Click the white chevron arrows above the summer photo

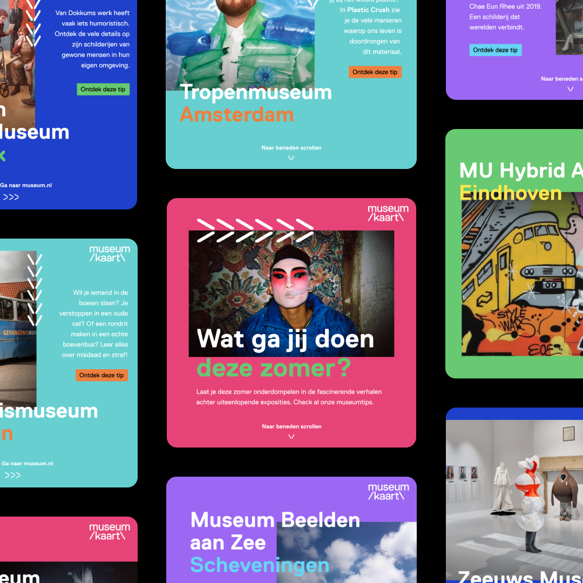click(x=255, y=231)
